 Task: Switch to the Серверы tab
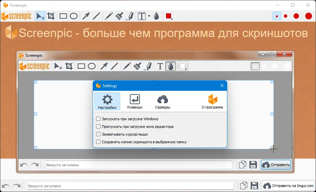[163, 101]
